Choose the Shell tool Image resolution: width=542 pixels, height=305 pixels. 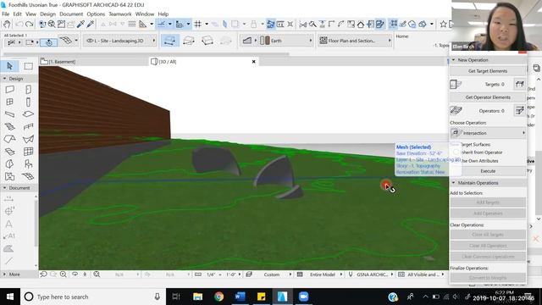[28, 139]
